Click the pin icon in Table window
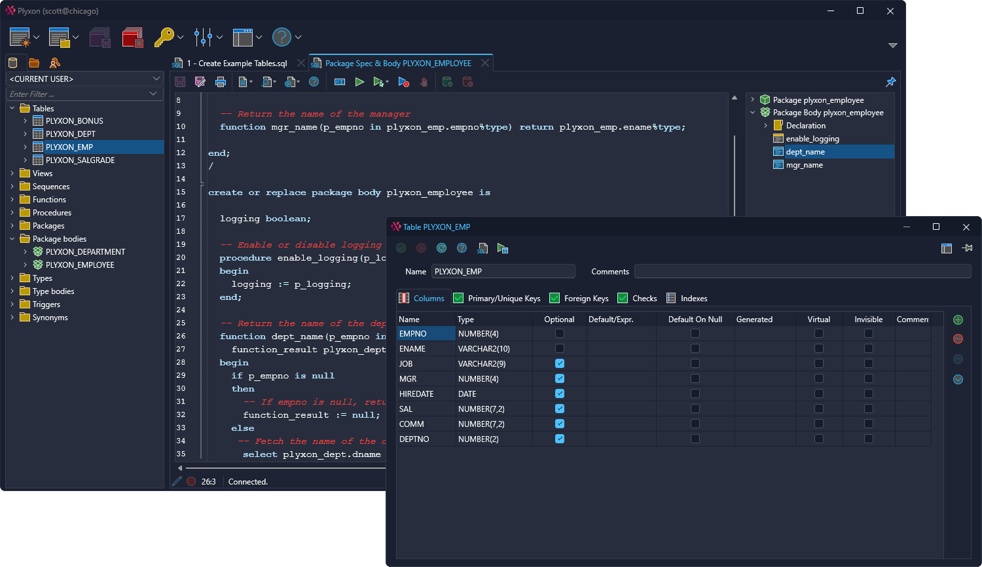This screenshot has height=567, width=982. pos(968,248)
